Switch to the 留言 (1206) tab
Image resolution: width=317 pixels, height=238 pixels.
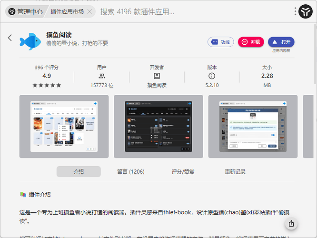coord(131,172)
